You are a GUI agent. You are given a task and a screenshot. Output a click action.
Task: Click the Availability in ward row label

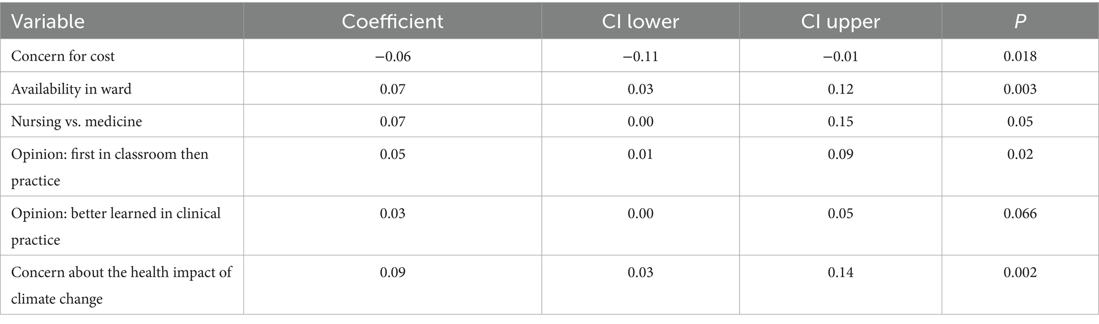tap(71, 89)
